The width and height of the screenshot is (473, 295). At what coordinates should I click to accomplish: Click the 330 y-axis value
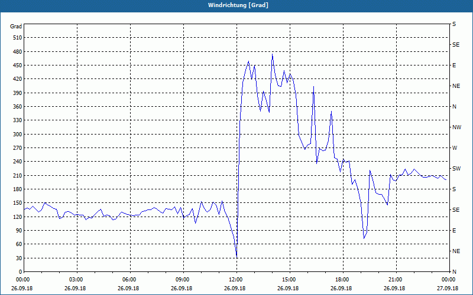coord(18,120)
